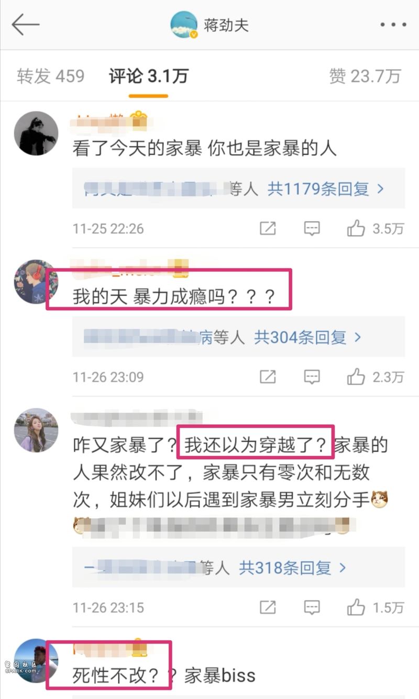Image resolution: width=419 pixels, height=699 pixels.
Task: Like the comment with 1.5万 likes
Action: [x=376, y=607]
